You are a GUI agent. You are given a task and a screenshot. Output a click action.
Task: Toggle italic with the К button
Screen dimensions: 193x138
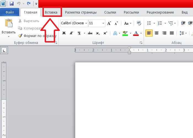pos(71,33)
